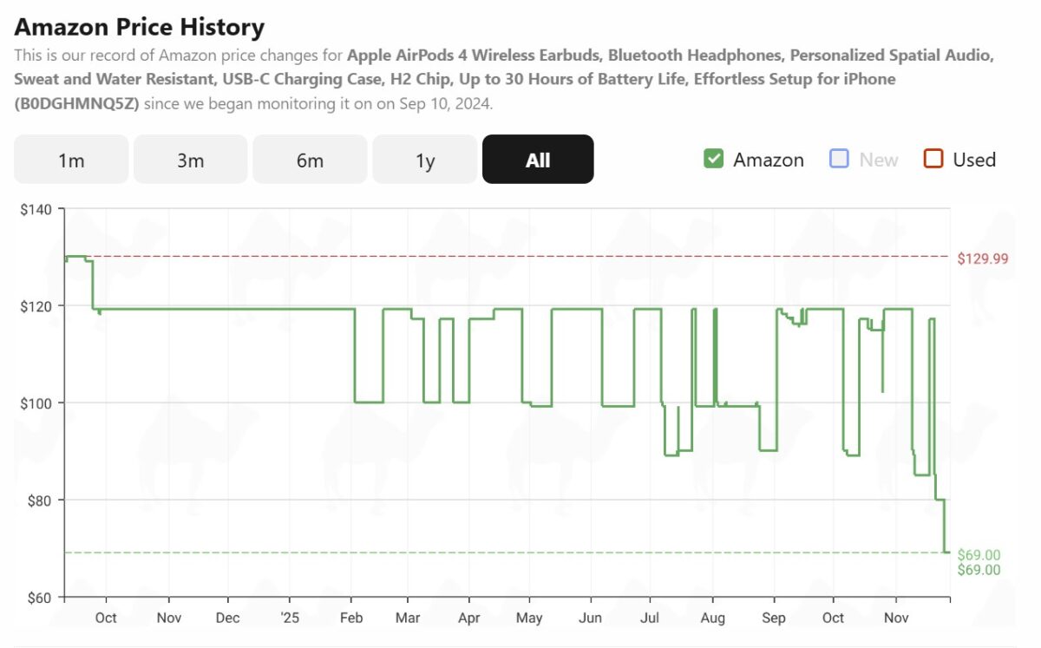This screenshot has height=648, width=1041.
Task: Select the 1m time range view
Action: 70,159
